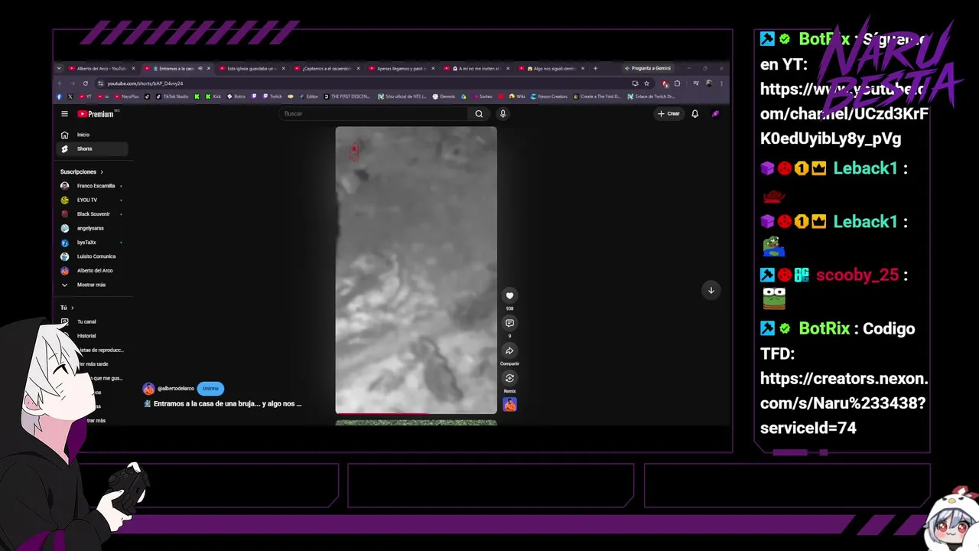Image resolution: width=979 pixels, height=551 pixels.
Task: Click the YouTube Premium logo
Action: tap(96, 114)
